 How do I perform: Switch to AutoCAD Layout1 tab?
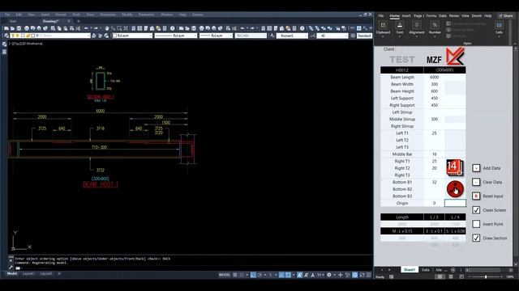coord(28,273)
